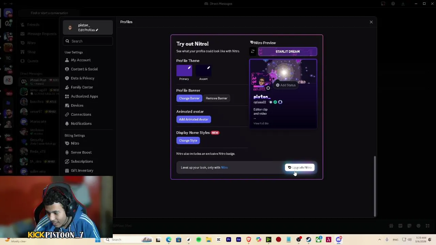
Task: Focus the settings Search field
Action: tap(88, 41)
